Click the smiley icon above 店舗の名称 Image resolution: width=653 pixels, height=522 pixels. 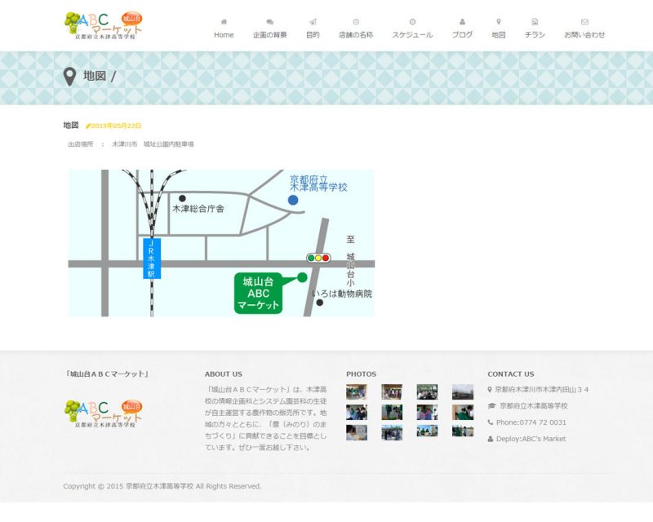pos(356,22)
